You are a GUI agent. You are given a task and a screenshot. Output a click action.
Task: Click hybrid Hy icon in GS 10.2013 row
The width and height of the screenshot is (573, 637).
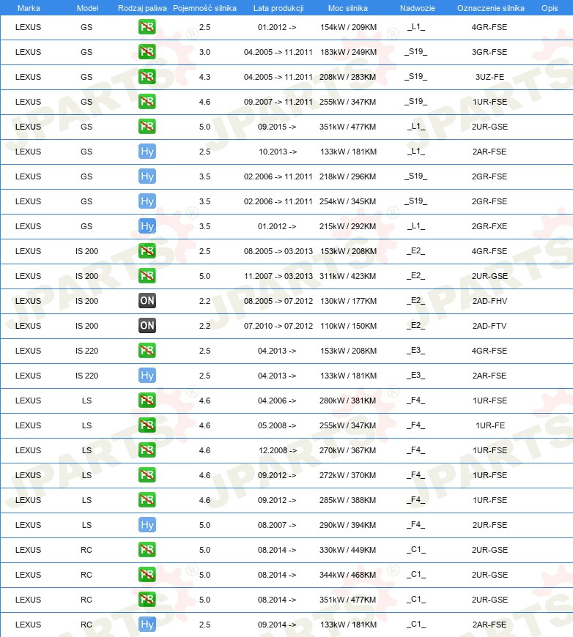[147, 152]
